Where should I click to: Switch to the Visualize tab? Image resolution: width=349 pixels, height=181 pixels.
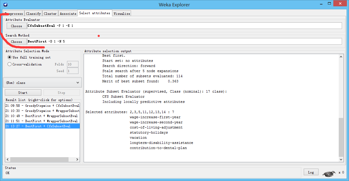pyautogui.click(x=122, y=14)
